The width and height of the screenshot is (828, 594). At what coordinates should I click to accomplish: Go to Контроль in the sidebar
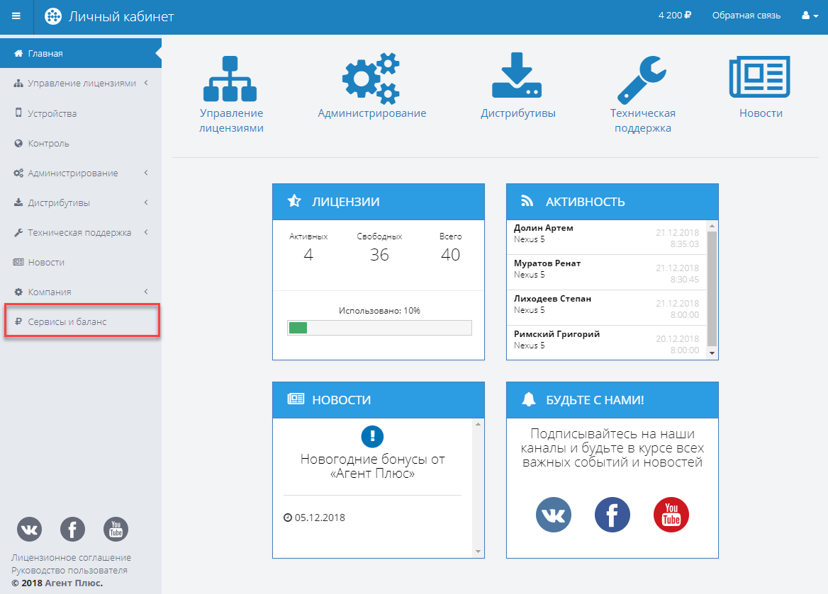[x=48, y=143]
